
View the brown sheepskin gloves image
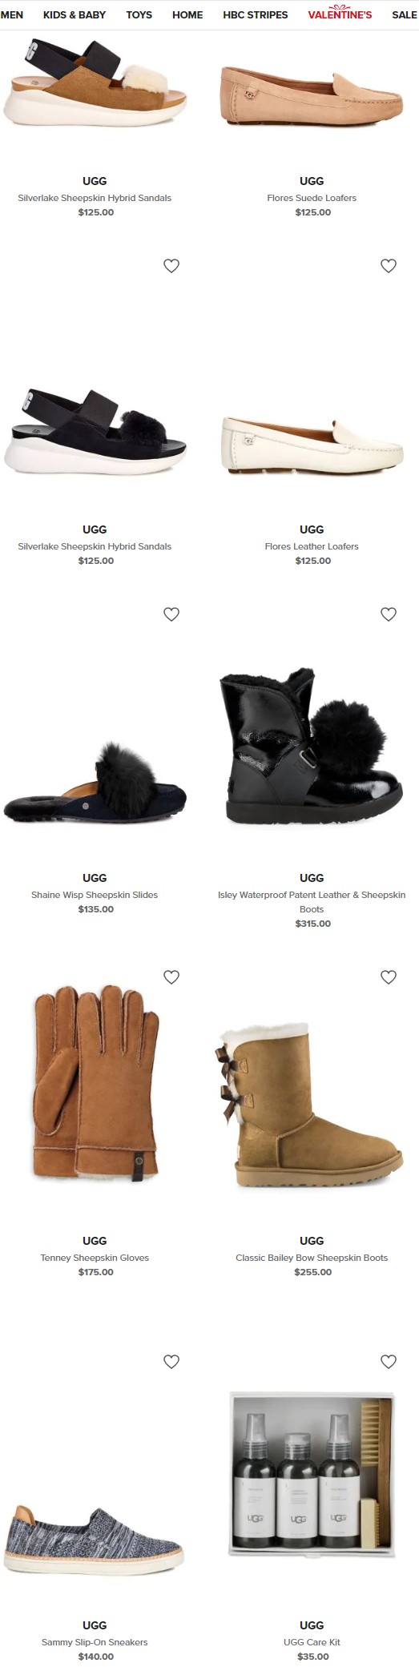pos(95,1085)
